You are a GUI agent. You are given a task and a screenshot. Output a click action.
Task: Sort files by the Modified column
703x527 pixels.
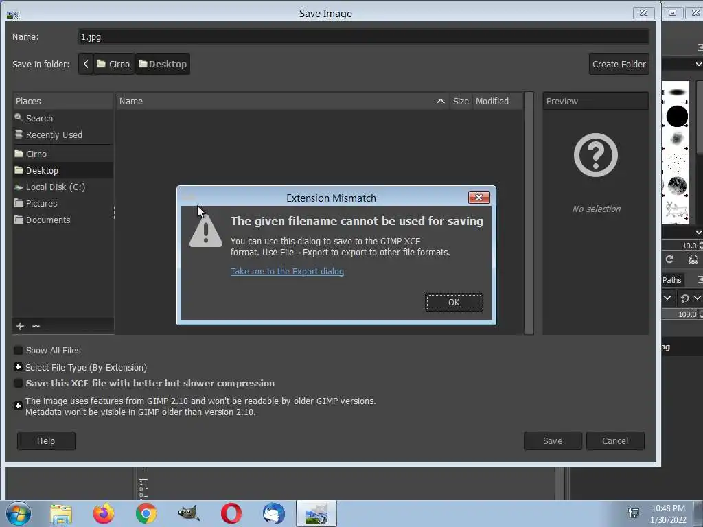coord(497,102)
